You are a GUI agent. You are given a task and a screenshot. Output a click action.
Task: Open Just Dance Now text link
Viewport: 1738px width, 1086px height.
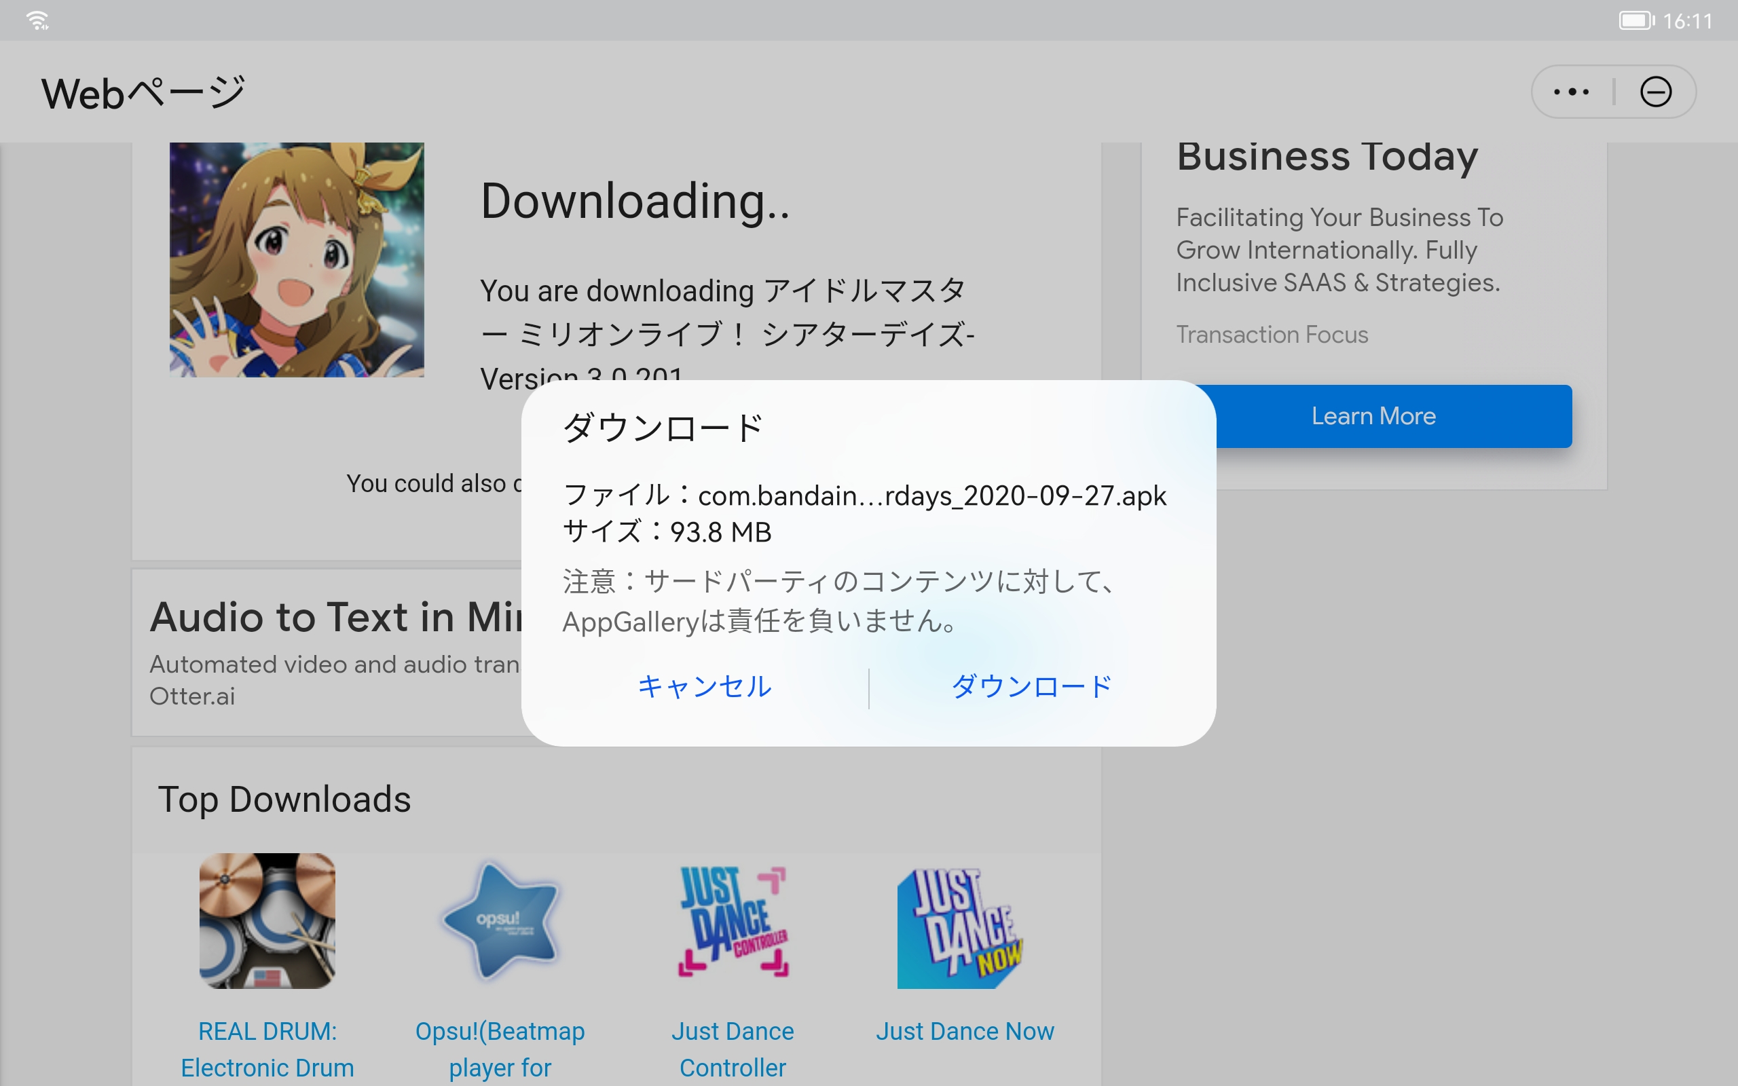click(x=965, y=1032)
